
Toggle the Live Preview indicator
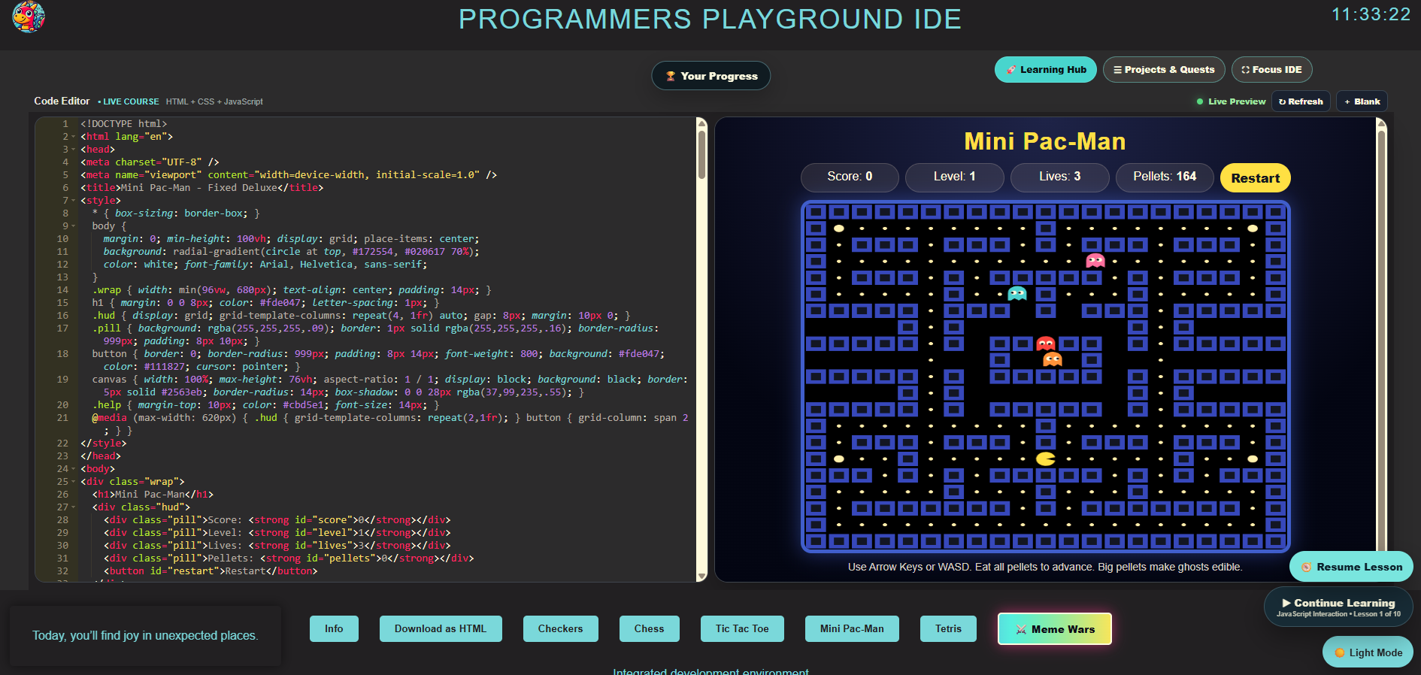[1231, 101]
